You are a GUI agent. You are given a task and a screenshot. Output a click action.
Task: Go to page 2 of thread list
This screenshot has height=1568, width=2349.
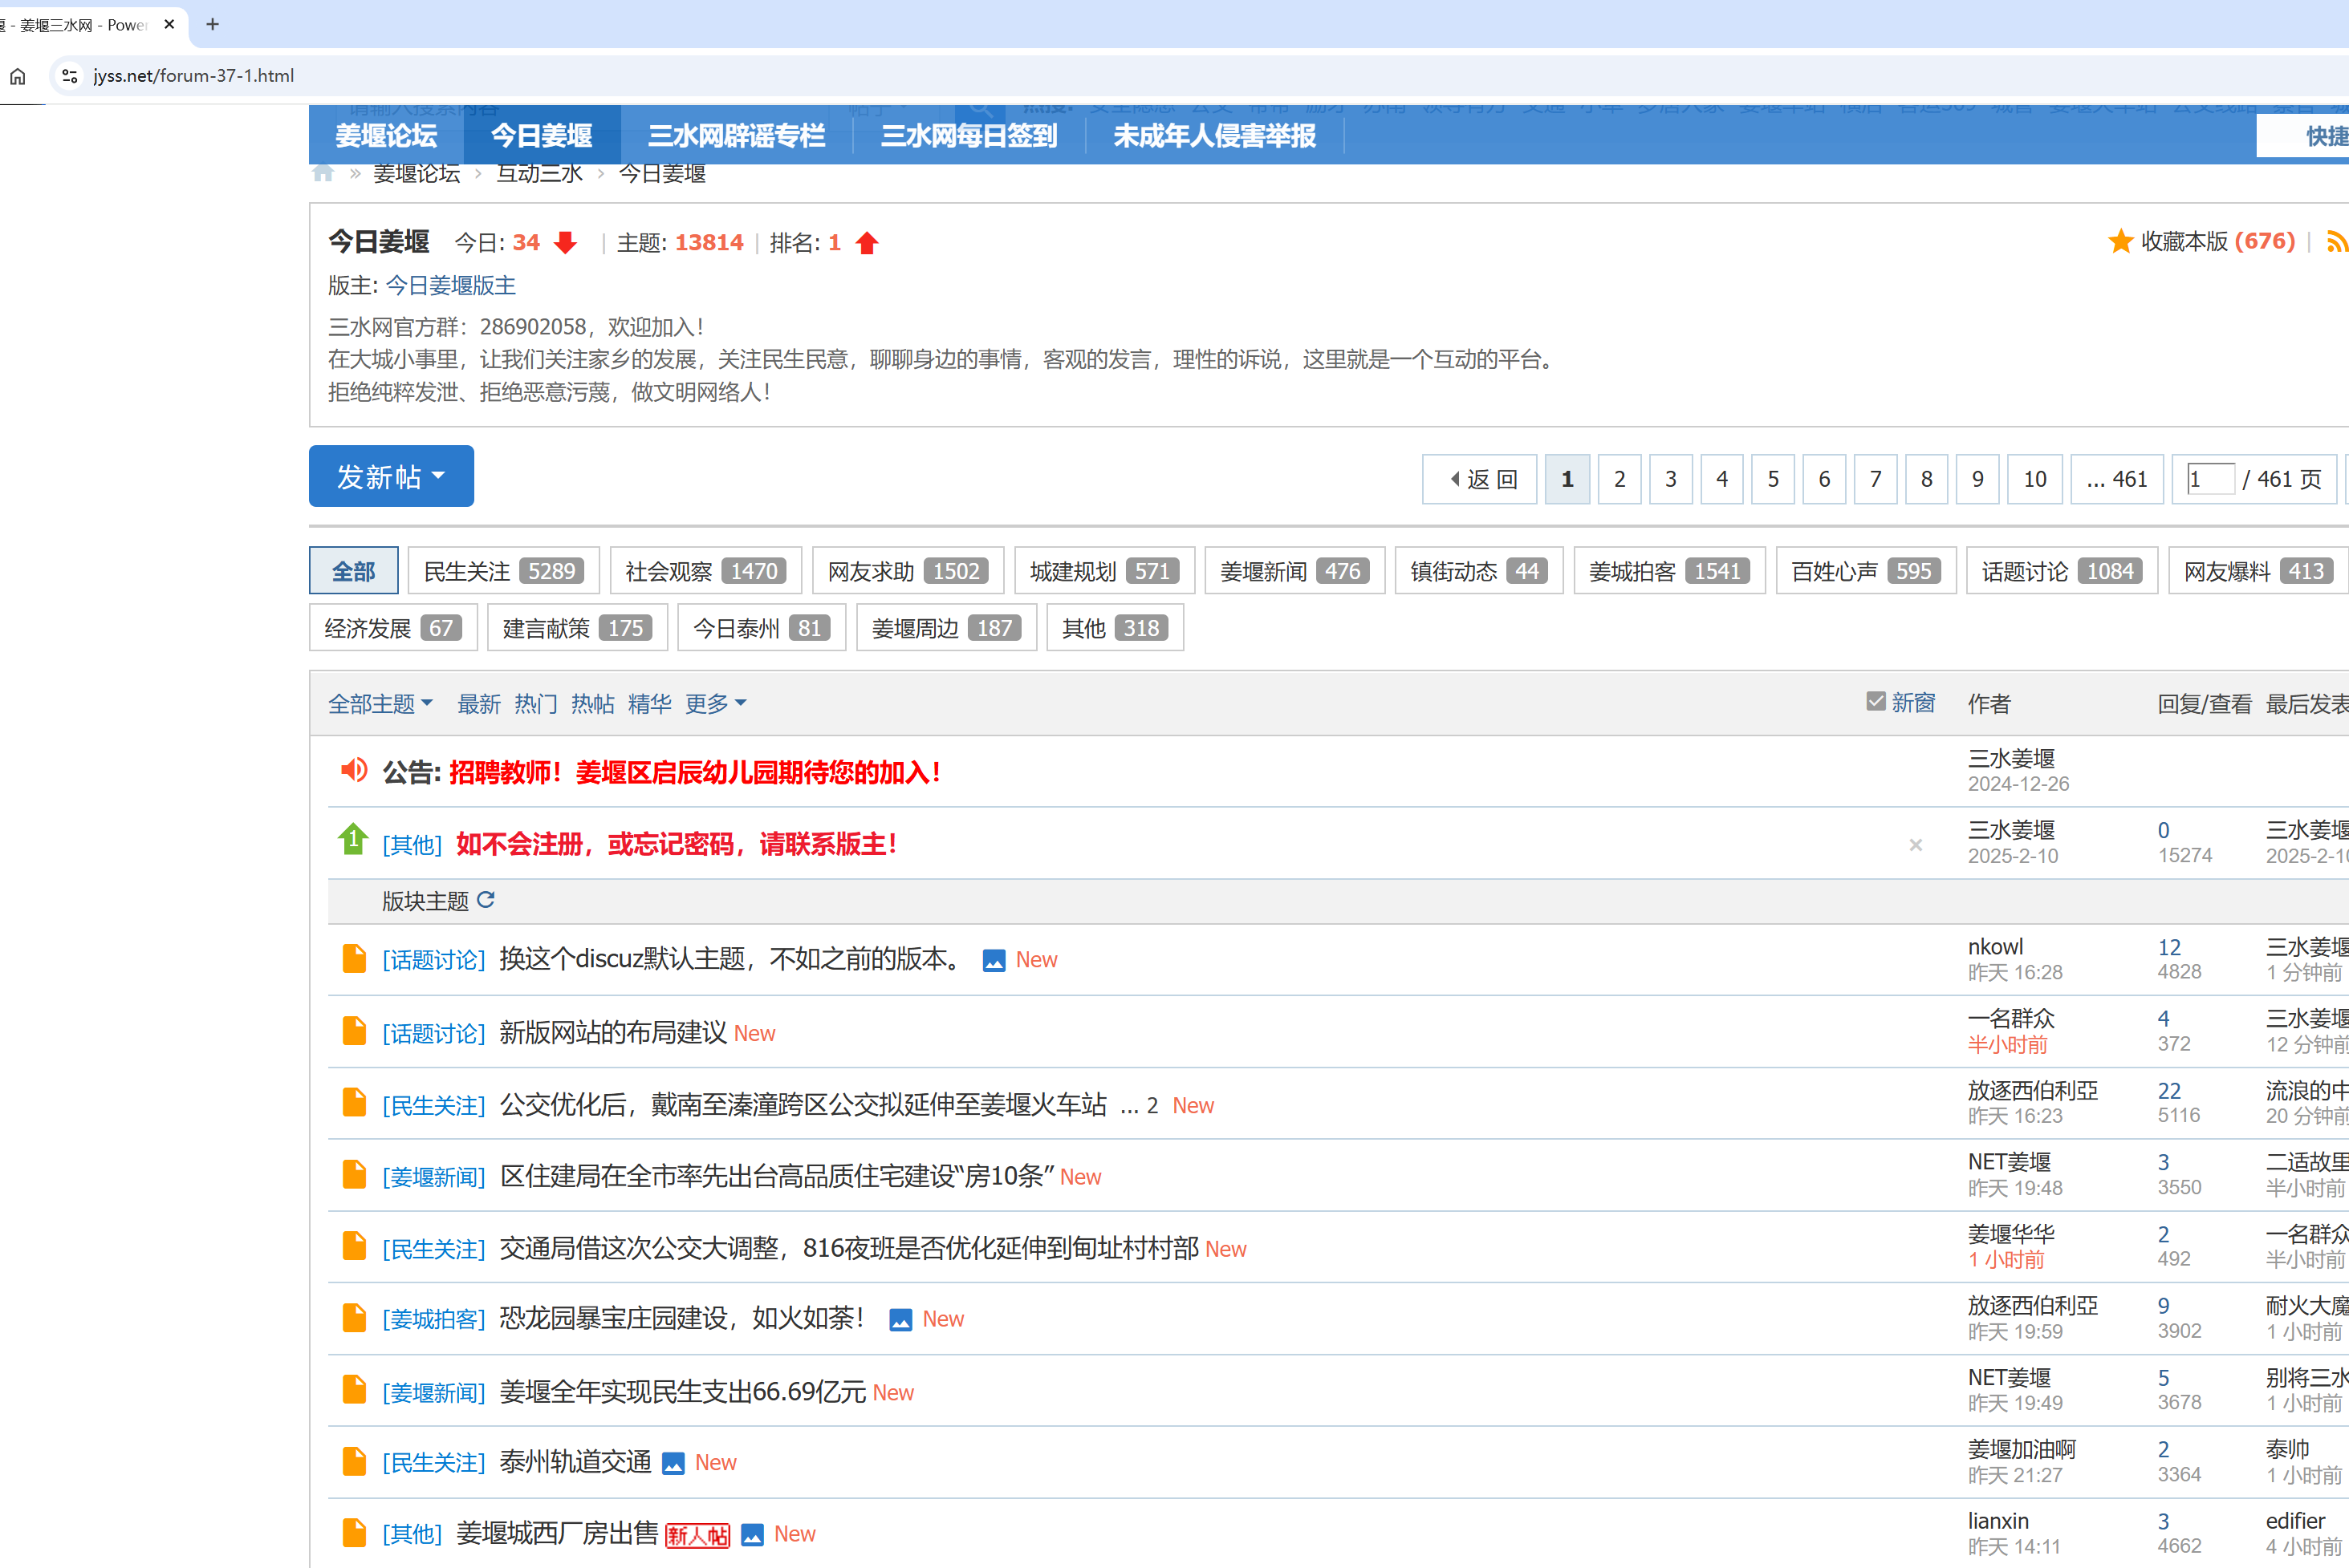click(x=1619, y=479)
